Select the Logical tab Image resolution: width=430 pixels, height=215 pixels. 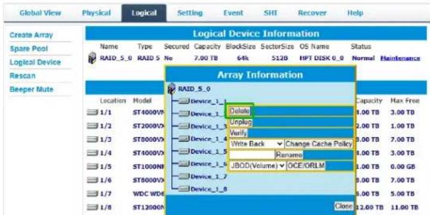[144, 13]
